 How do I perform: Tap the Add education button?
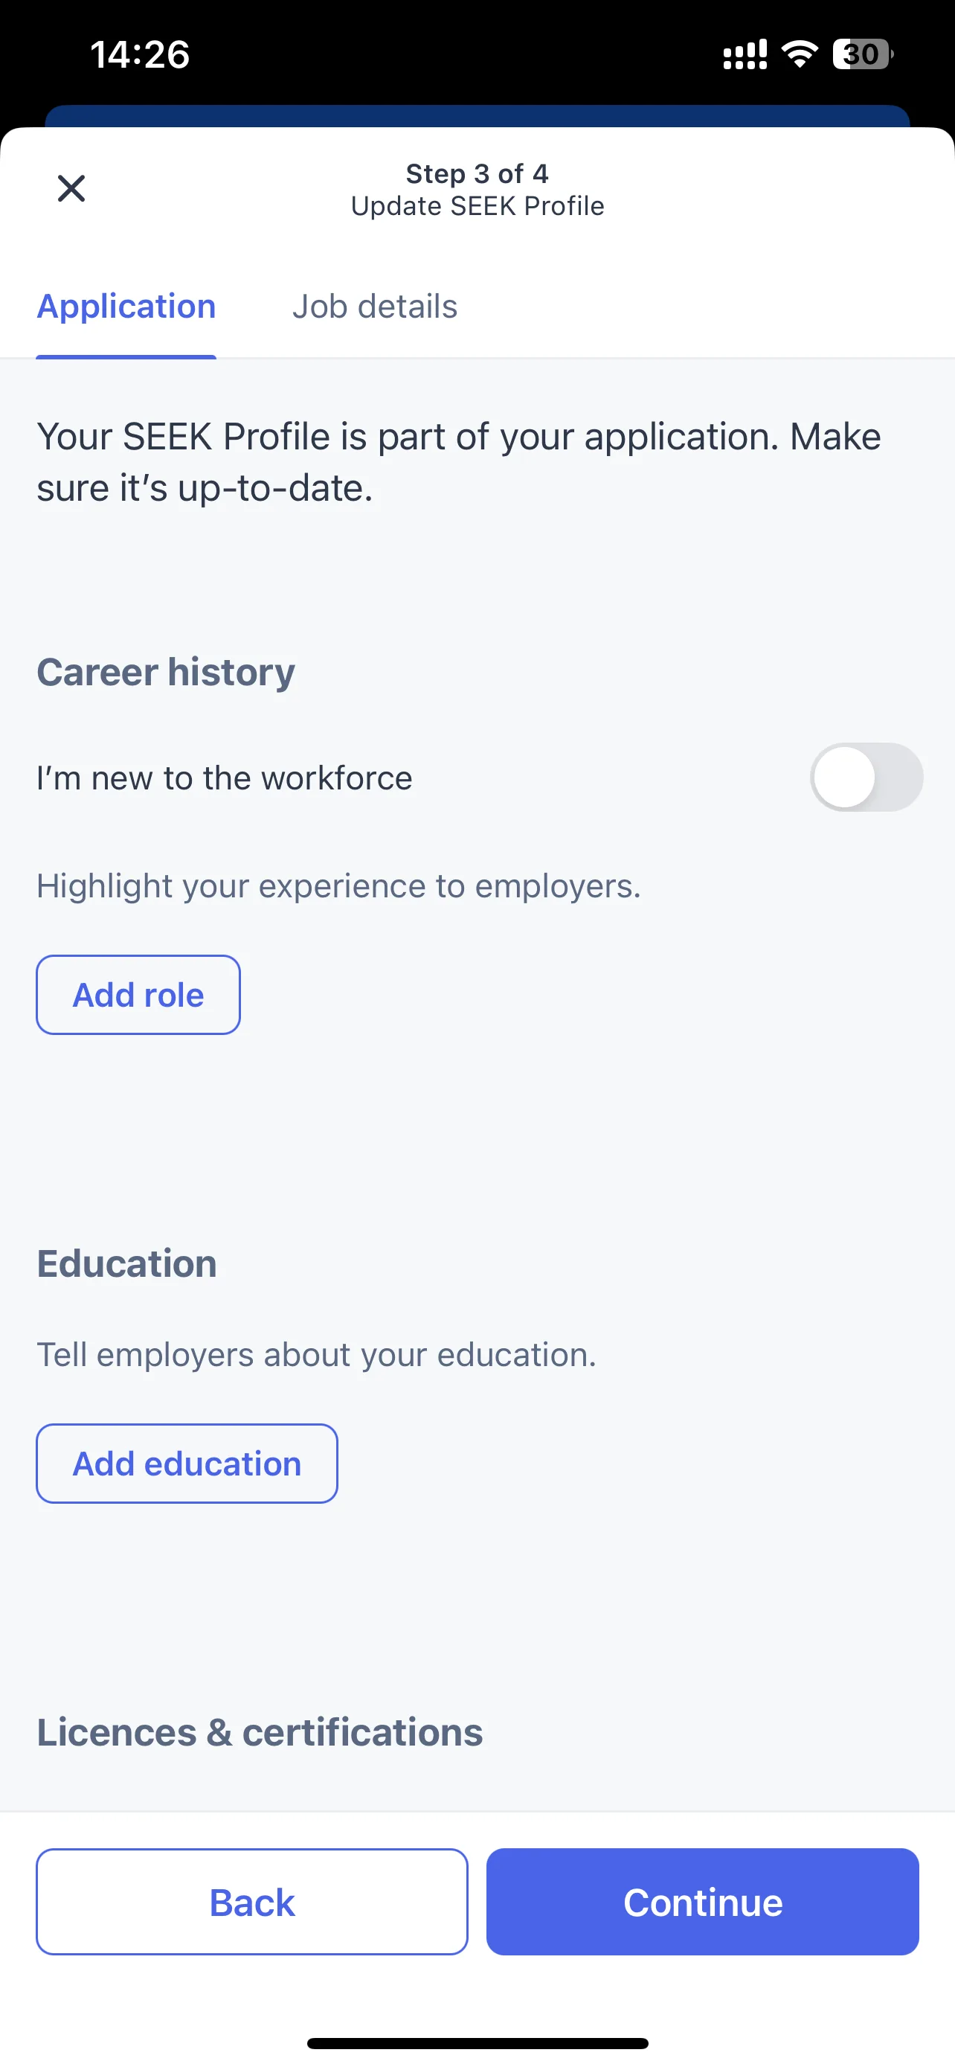tap(187, 1464)
